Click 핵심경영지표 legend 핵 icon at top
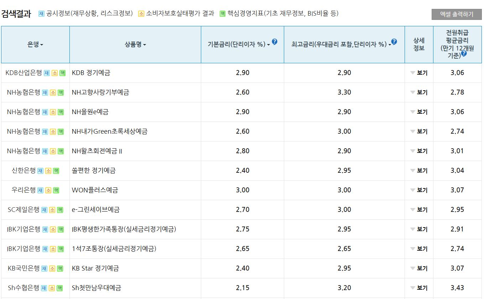 pyautogui.click(x=223, y=14)
